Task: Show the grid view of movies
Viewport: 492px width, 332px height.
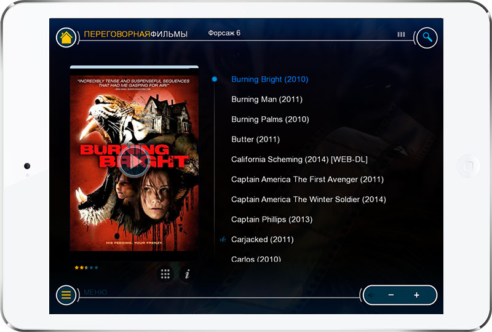Action: coord(165,274)
